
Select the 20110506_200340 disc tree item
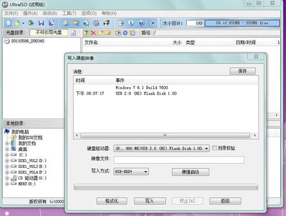28,41
